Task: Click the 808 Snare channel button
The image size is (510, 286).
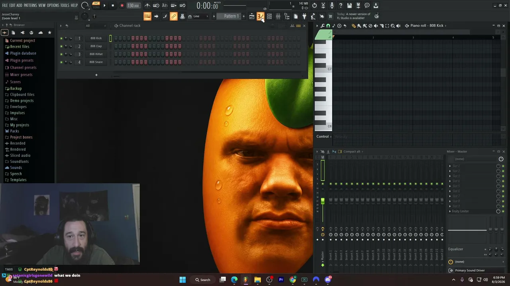Action: pos(96,62)
